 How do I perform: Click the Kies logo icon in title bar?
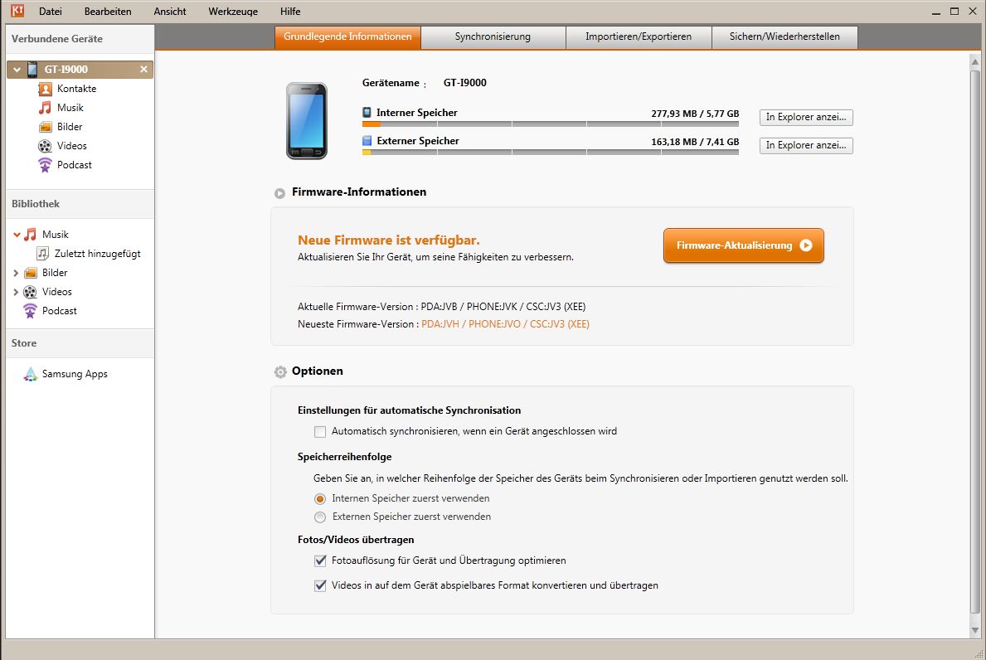(x=17, y=11)
